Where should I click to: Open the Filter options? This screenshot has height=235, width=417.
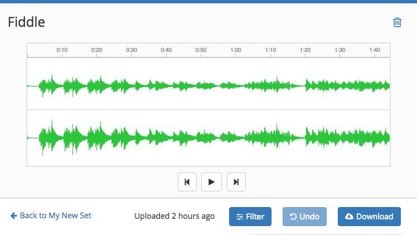click(250, 217)
